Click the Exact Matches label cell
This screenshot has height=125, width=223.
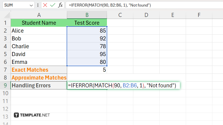(39, 70)
